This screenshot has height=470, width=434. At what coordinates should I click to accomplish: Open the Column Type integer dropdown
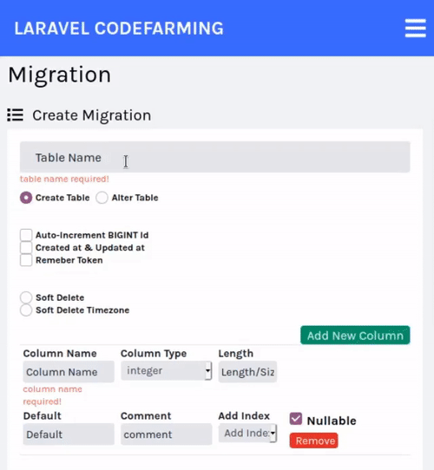click(x=167, y=371)
